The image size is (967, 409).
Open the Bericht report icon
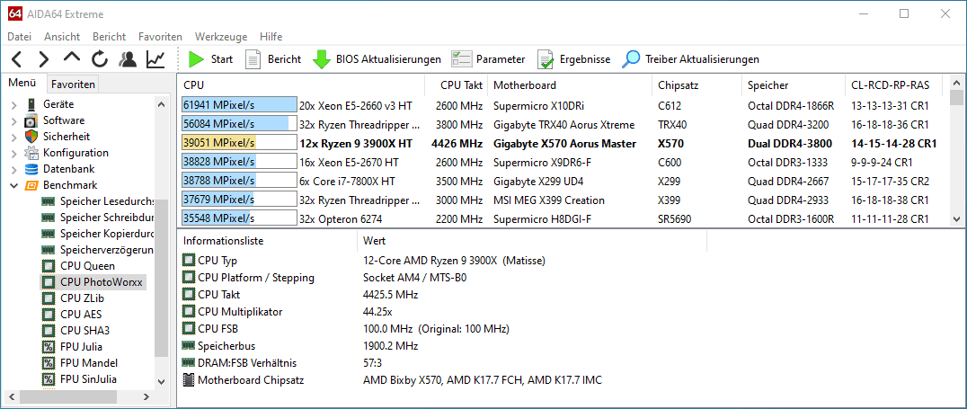tap(253, 59)
